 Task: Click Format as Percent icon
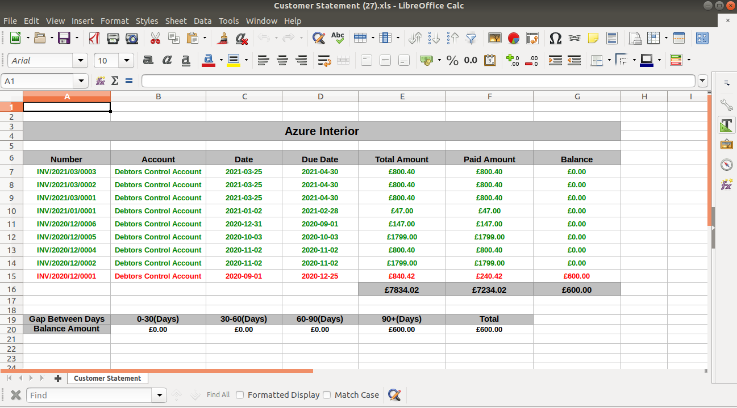click(x=452, y=60)
